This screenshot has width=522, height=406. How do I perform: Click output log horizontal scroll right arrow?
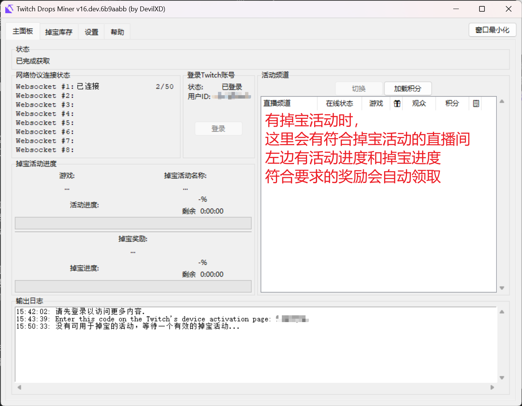pyautogui.click(x=492, y=387)
